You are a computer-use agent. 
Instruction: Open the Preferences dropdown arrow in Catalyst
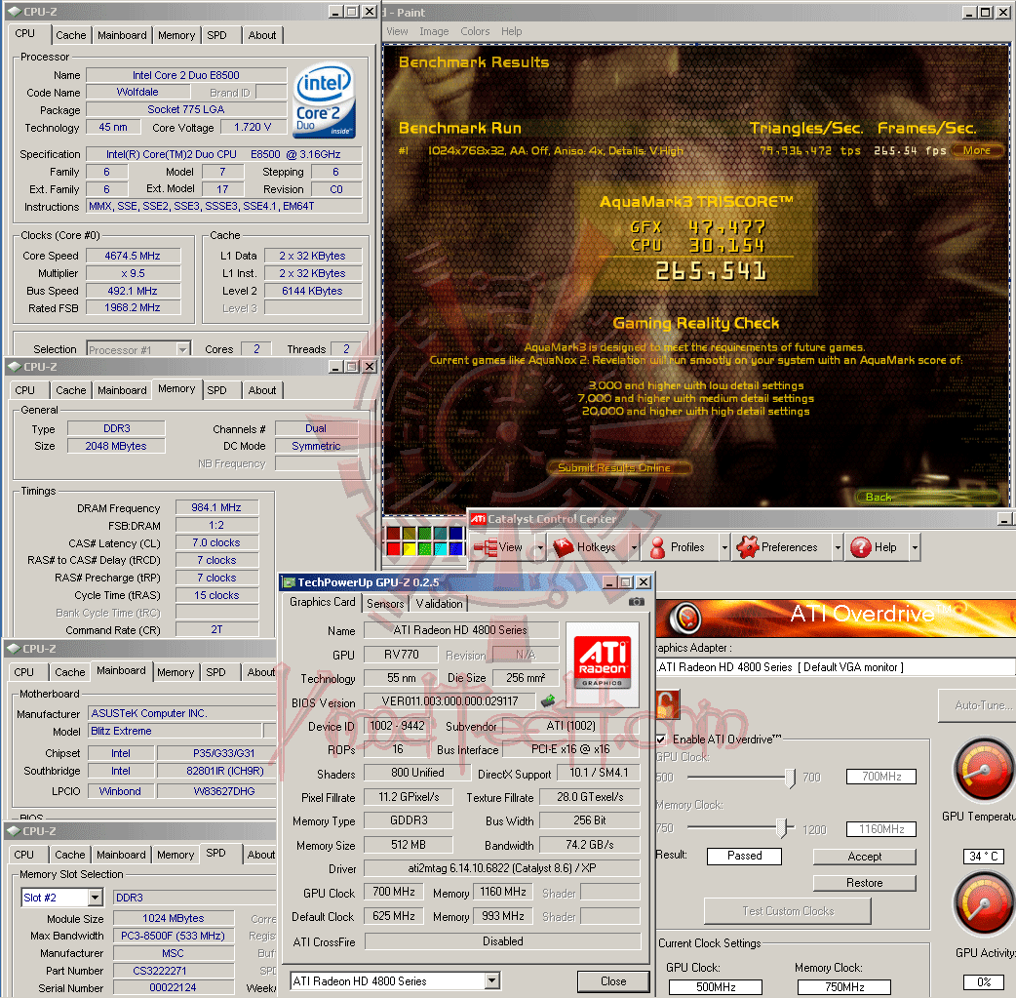click(x=838, y=548)
